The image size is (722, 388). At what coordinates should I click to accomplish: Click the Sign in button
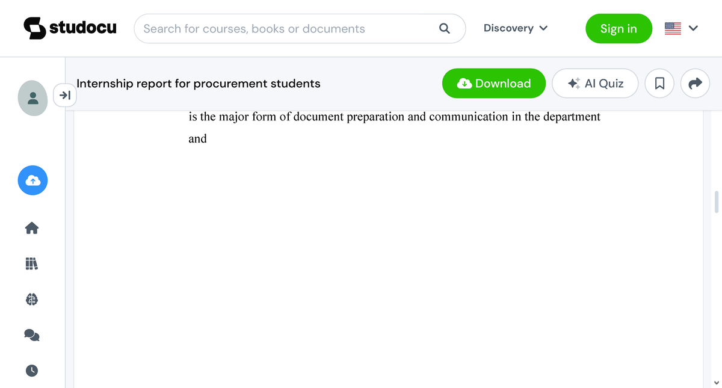click(619, 28)
